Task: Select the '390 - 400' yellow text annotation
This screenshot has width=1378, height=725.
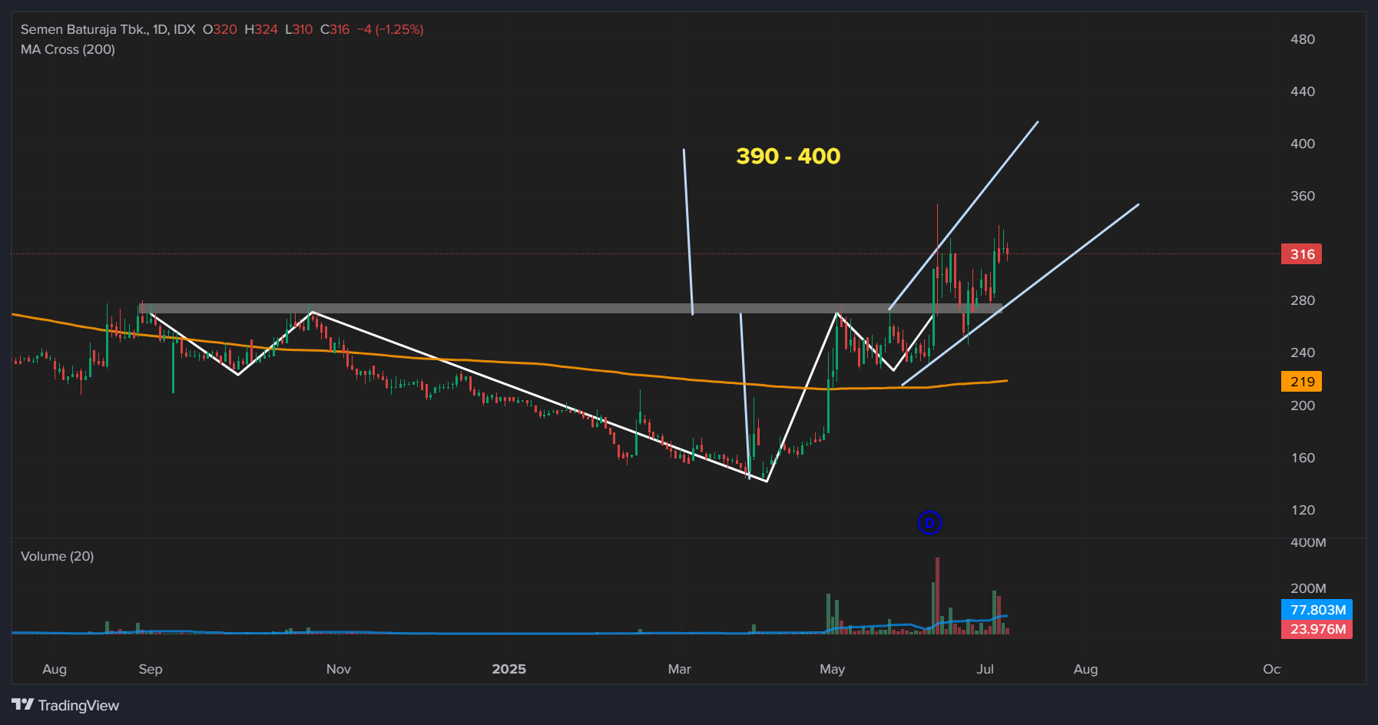Action: [x=788, y=156]
